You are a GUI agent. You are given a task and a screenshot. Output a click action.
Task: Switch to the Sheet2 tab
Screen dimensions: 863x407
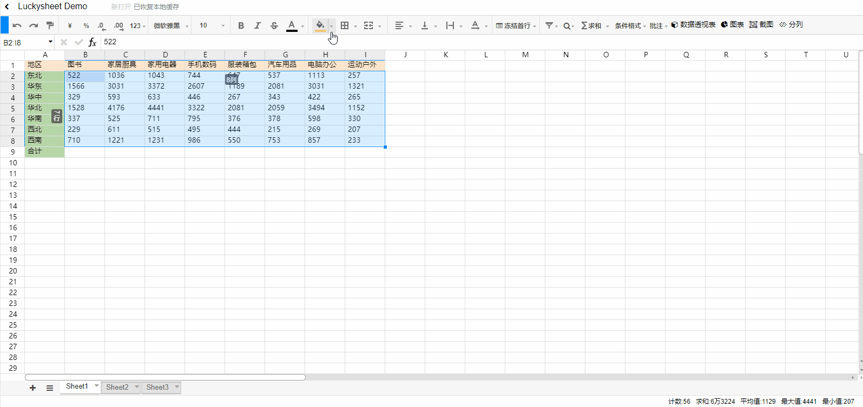[117, 387]
